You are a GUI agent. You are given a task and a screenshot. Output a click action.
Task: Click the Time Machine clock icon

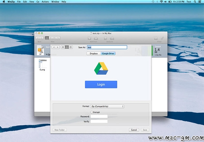pos(153,2)
